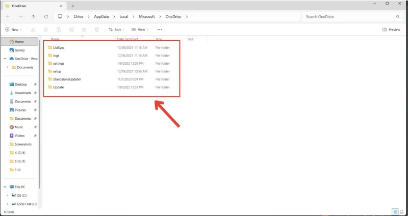Switch to details view icon in status bar
Image resolution: width=408 pixels, height=216 pixels.
(x=395, y=211)
